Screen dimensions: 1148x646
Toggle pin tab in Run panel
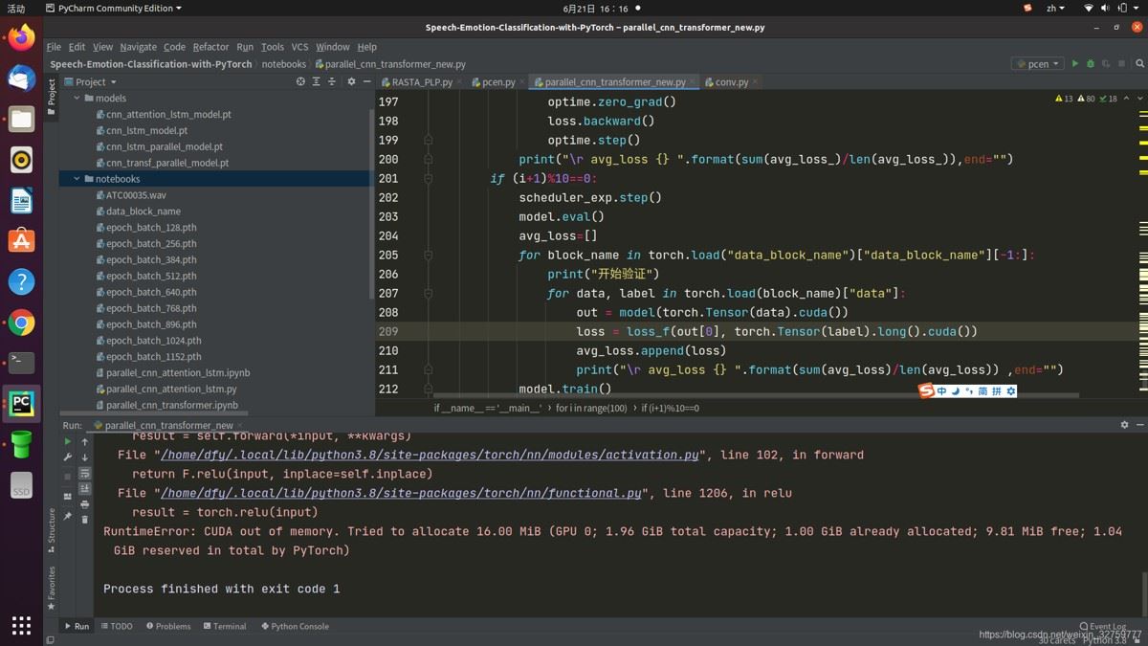click(x=67, y=517)
